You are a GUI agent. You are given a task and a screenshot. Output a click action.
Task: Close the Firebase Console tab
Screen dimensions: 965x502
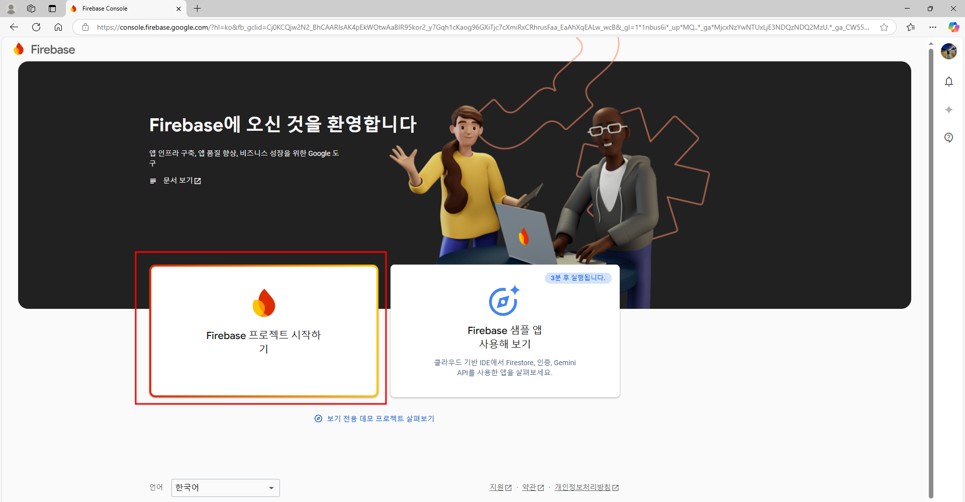(178, 9)
